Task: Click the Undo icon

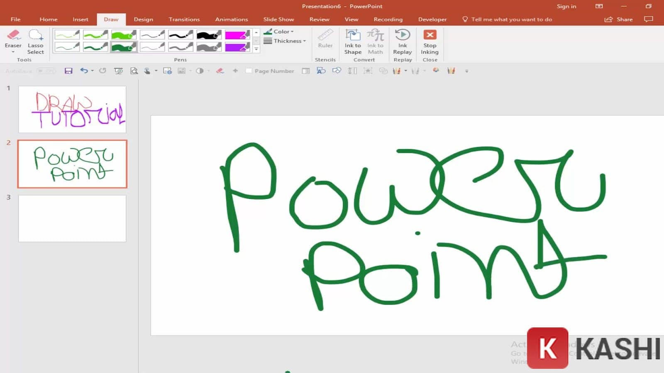Action: click(84, 71)
